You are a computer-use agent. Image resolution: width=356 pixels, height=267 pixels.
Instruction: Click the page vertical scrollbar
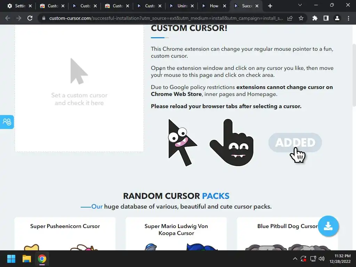[354, 75]
